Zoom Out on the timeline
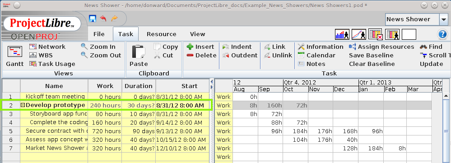 click(101, 55)
